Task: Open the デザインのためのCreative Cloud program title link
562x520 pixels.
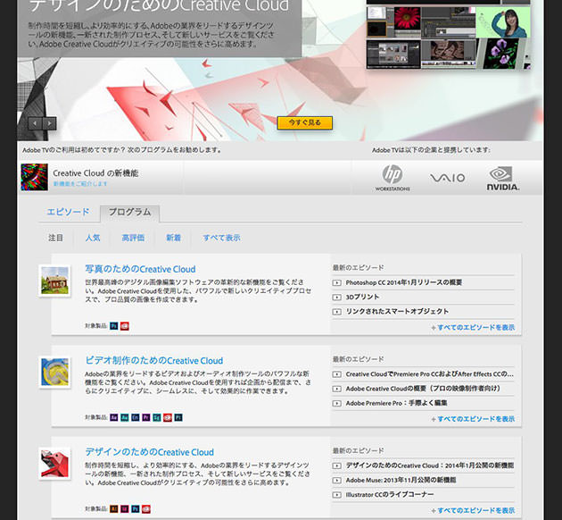Action: click(x=150, y=452)
